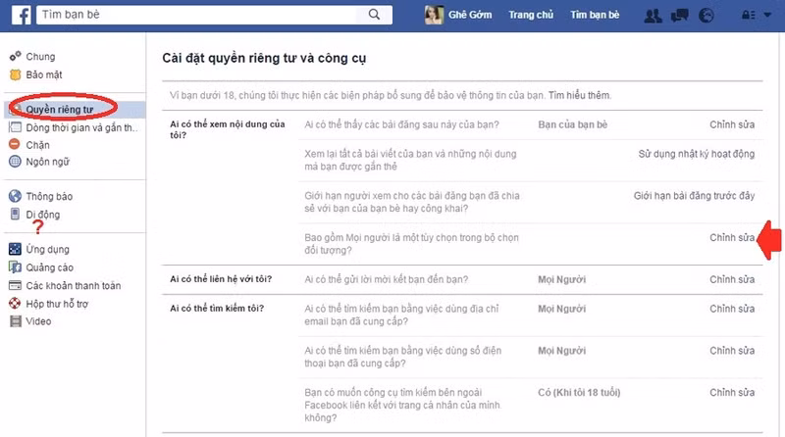This screenshot has width=785, height=437.
Task: Open Video settings section
Action: point(38,321)
